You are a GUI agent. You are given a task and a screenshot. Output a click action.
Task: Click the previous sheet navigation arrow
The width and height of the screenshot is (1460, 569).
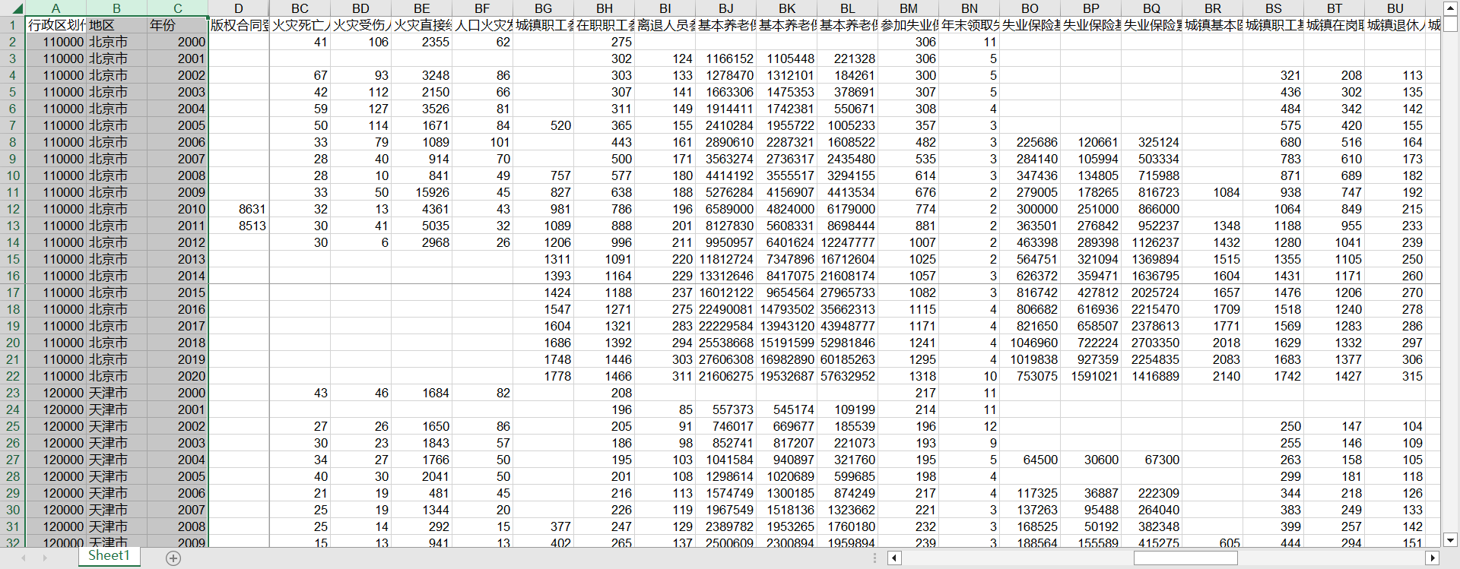(24, 558)
